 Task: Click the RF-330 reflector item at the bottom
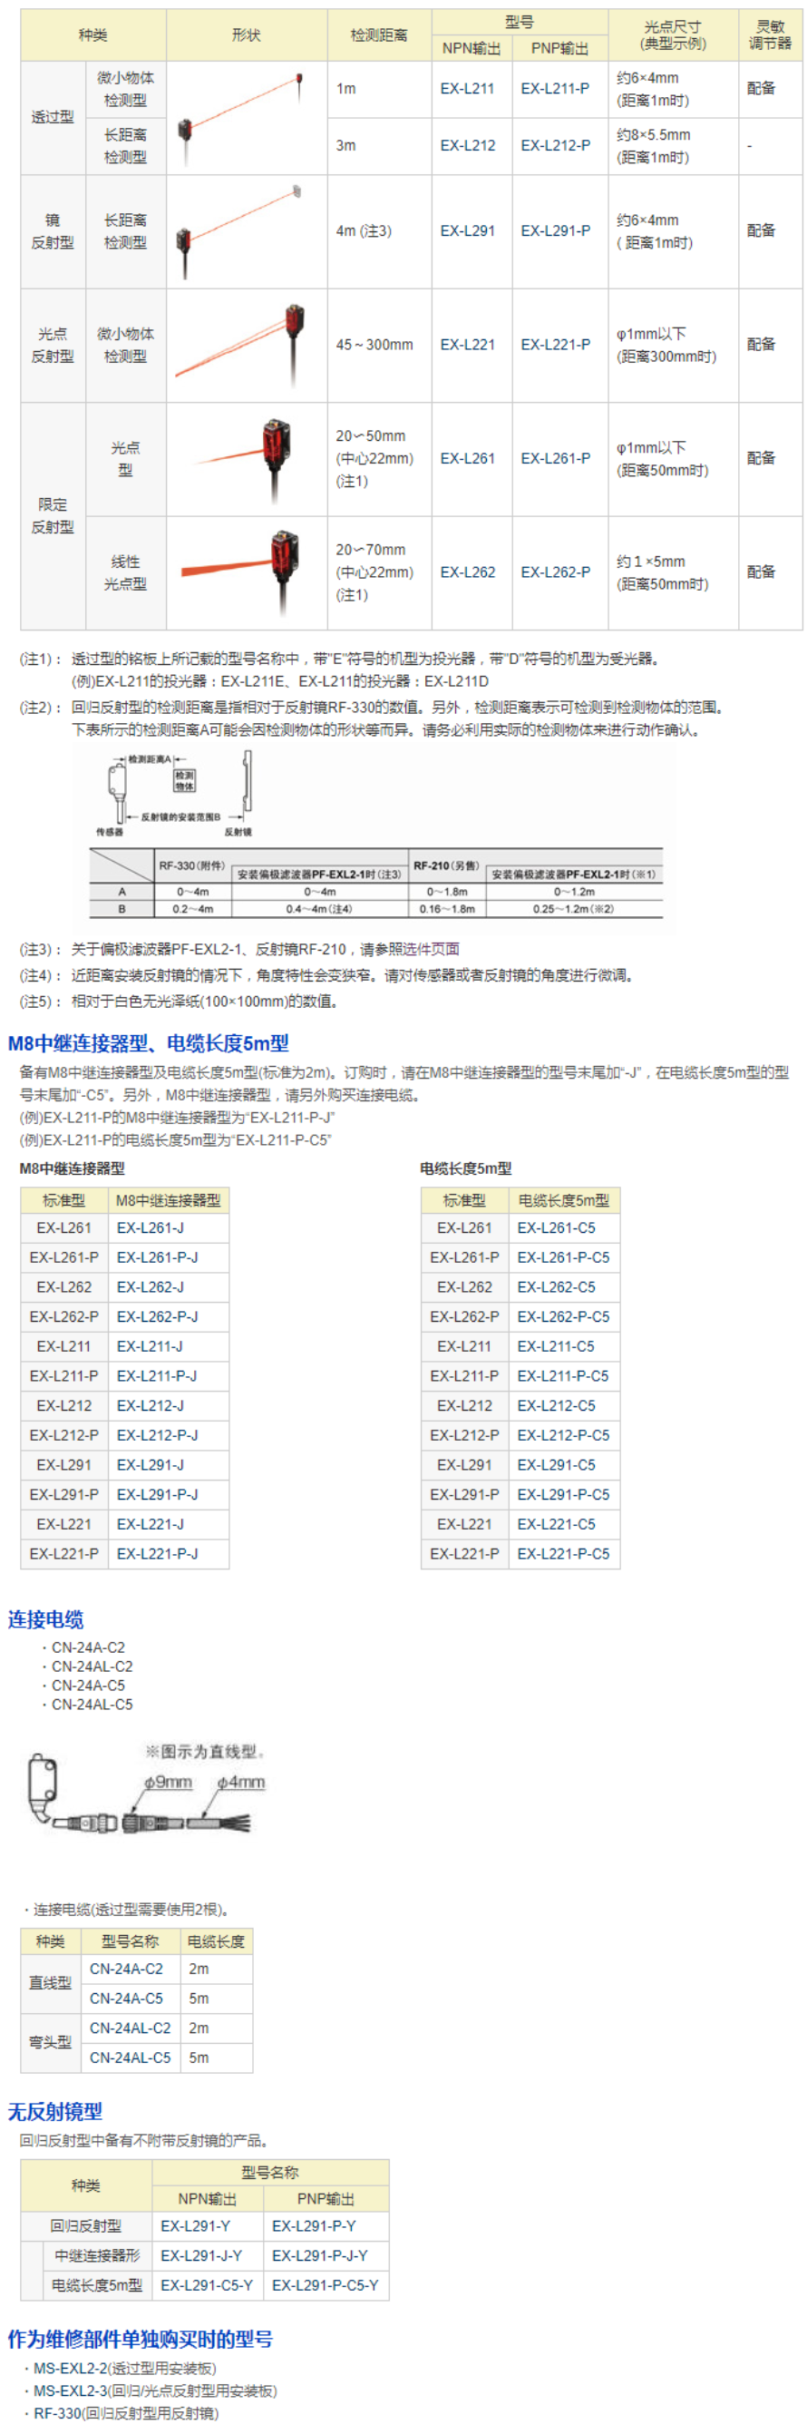click(x=125, y=2413)
